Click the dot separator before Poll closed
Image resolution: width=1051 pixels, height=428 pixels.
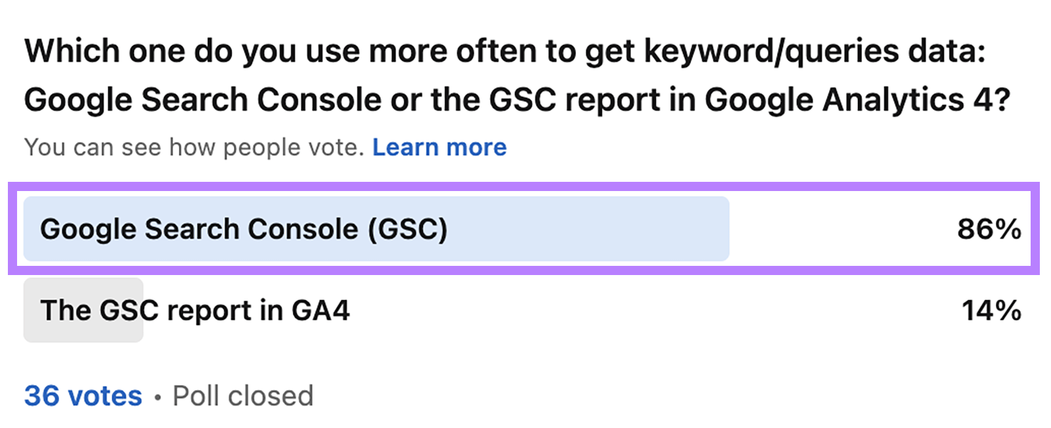pos(158,395)
